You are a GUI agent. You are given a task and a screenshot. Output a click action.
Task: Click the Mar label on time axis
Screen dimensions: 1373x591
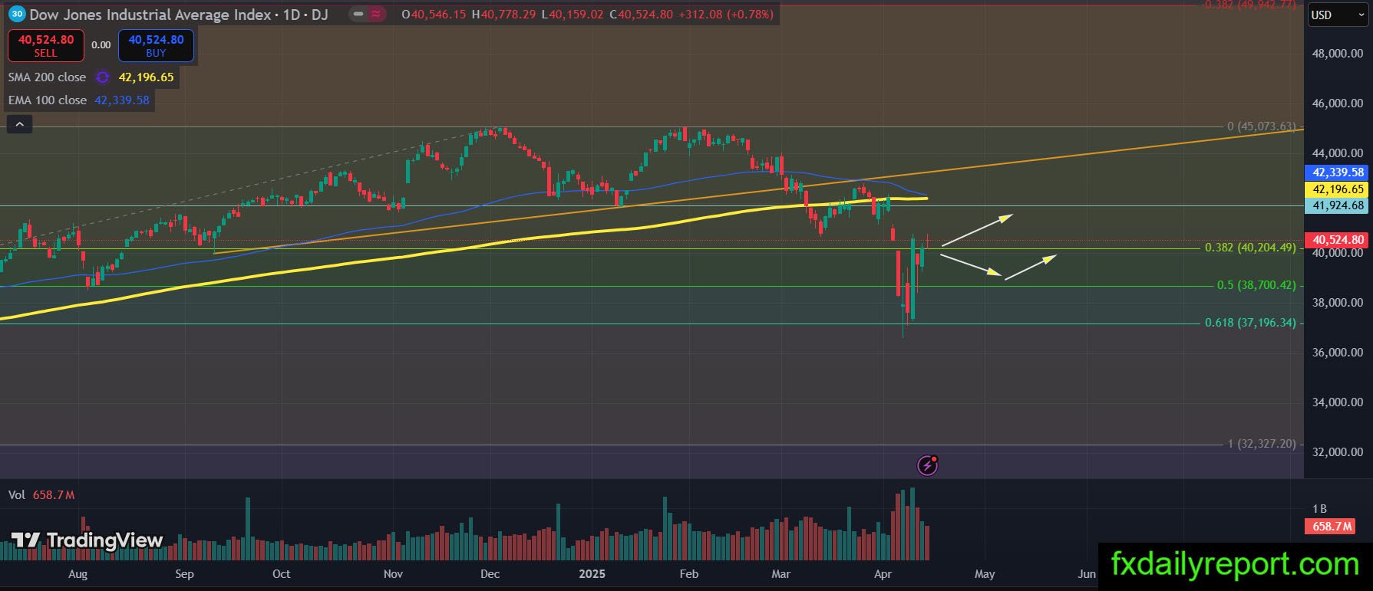[781, 574]
